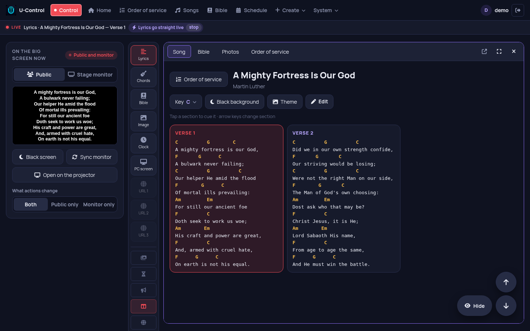Image resolution: width=530 pixels, height=331 pixels.
Task: Expand the Create menu
Action: [x=290, y=10]
